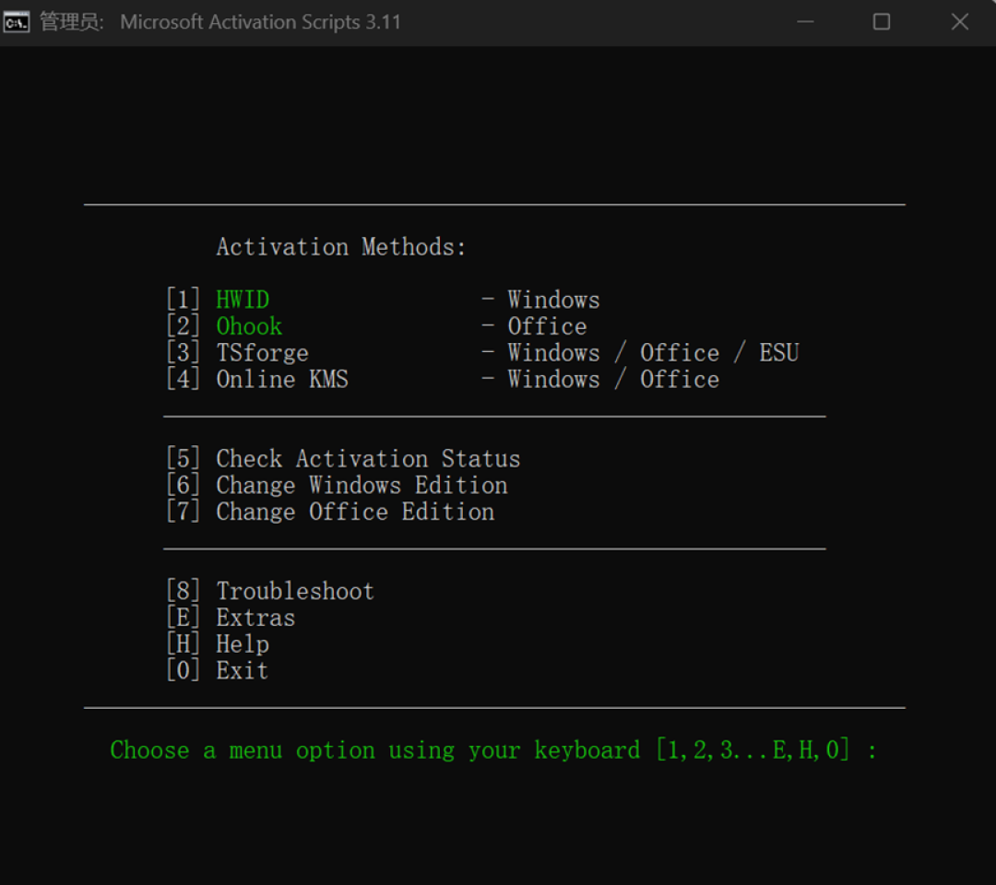Click the TSforge option text

tap(262, 353)
